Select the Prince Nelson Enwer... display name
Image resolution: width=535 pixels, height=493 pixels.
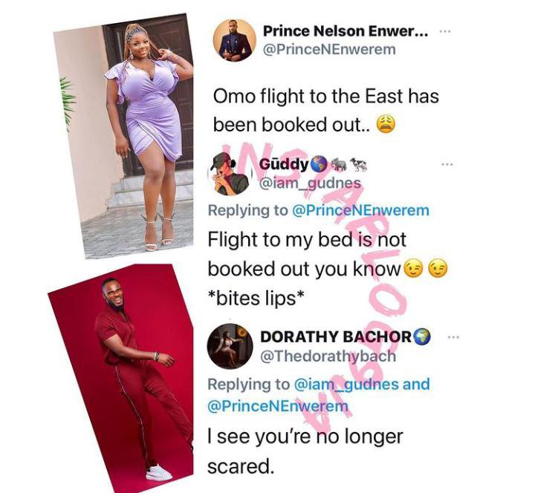point(346,31)
